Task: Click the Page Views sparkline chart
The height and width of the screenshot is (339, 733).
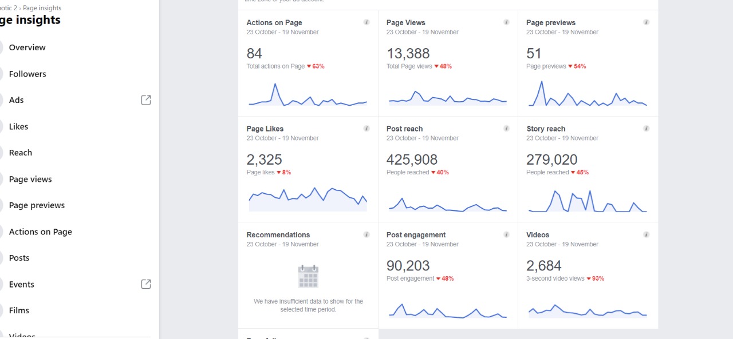Action: click(448, 97)
